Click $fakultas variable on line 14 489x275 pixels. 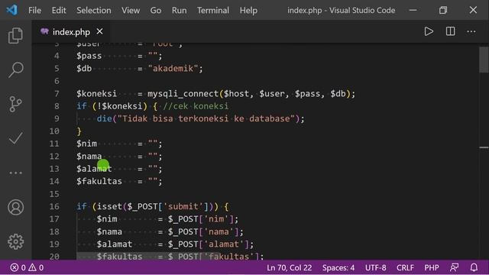click(99, 181)
